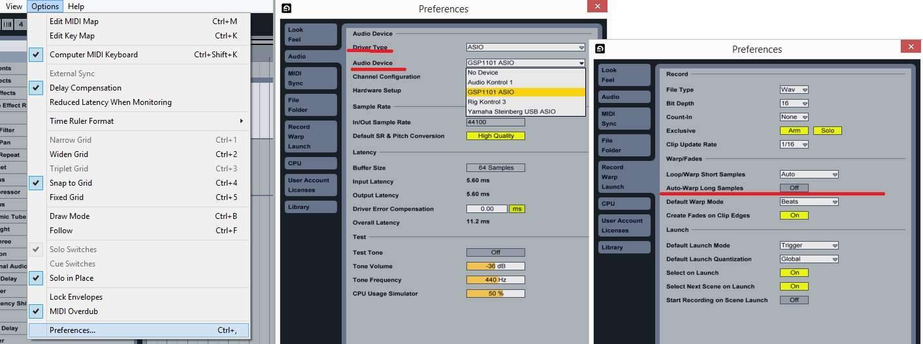Click the Exclusive Arm button
Viewport: 923px width, 344px height.
point(794,131)
